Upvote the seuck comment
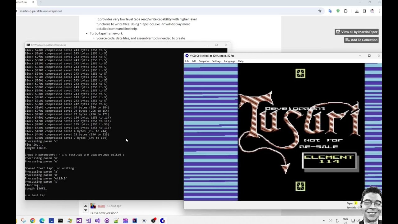 [86, 206]
